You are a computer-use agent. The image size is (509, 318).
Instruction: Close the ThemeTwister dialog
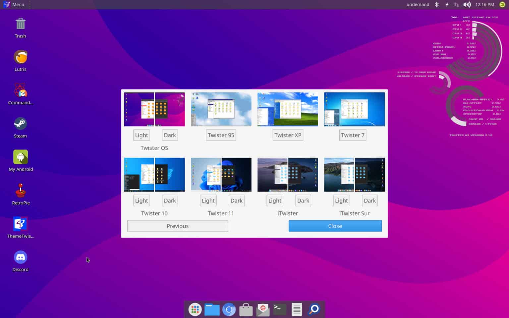[335, 226]
